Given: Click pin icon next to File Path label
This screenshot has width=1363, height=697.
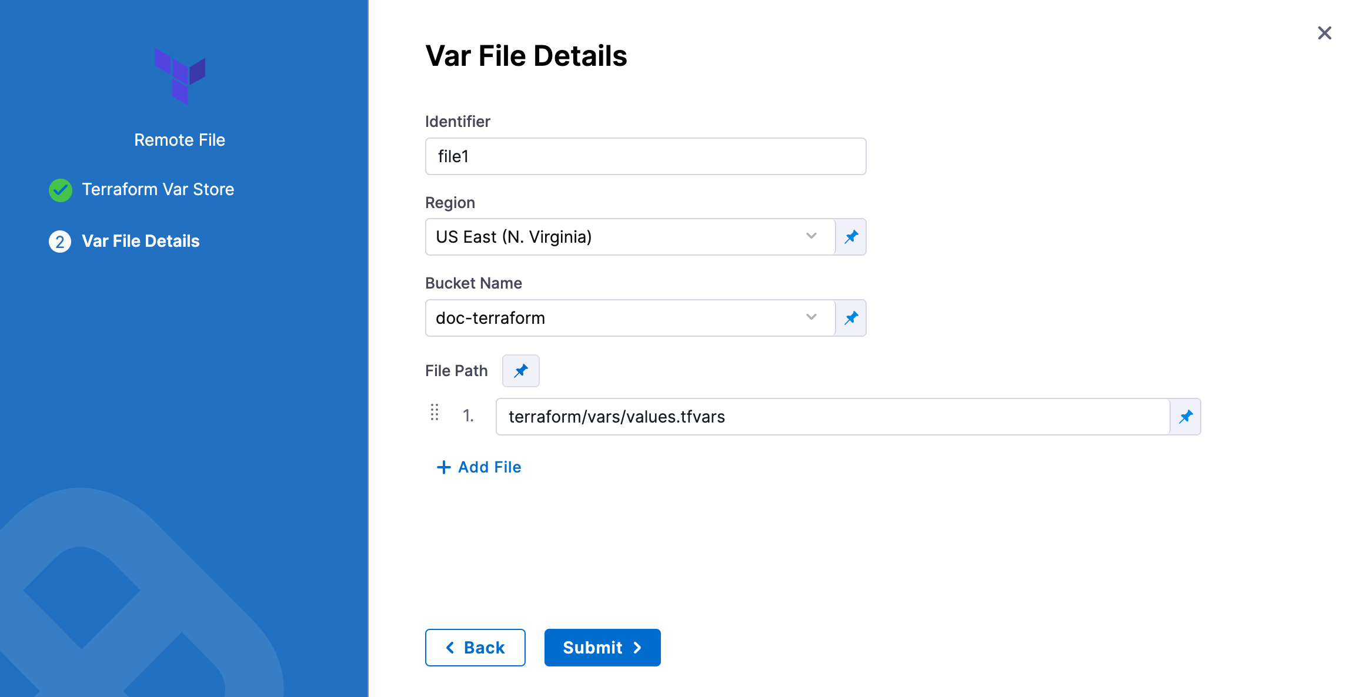Looking at the screenshot, I should pos(520,371).
